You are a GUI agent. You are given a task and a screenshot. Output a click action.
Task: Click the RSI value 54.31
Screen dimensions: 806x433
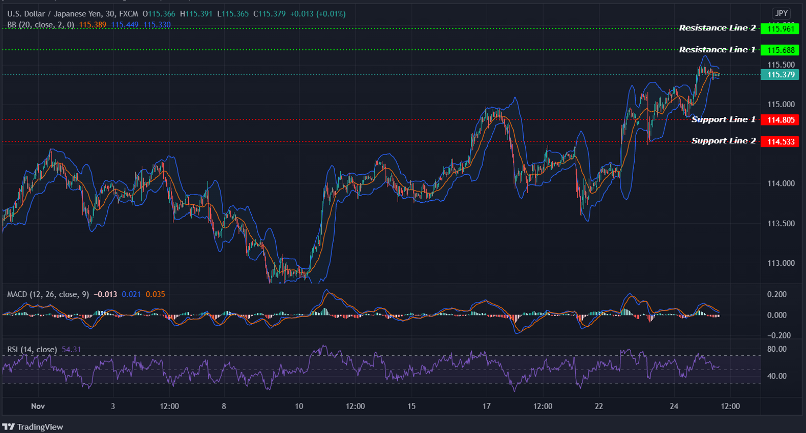(71, 350)
